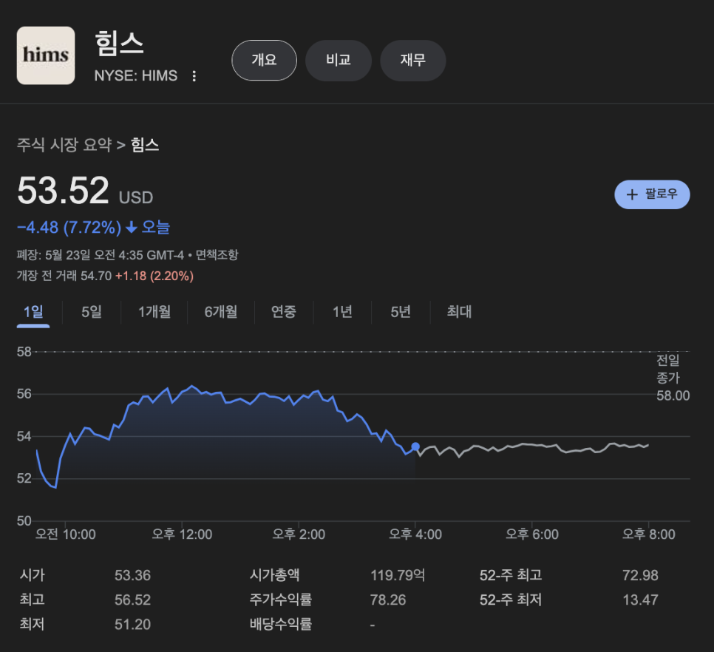Image resolution: width=714 pixels, height=652 pixels.
Task: Open the three-dot options menu beside NYSE: HIMS
Action: [194, 76]
